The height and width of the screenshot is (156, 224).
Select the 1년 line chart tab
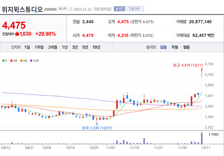(x=65, y=47)
